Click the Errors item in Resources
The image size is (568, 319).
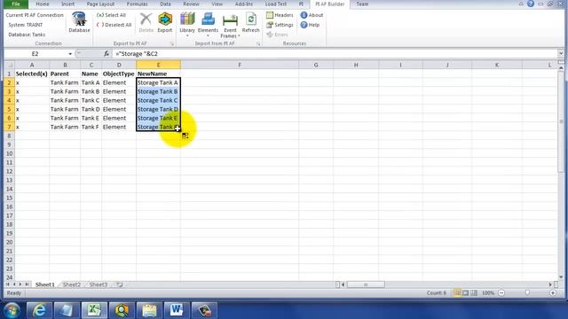pos(278,35)
